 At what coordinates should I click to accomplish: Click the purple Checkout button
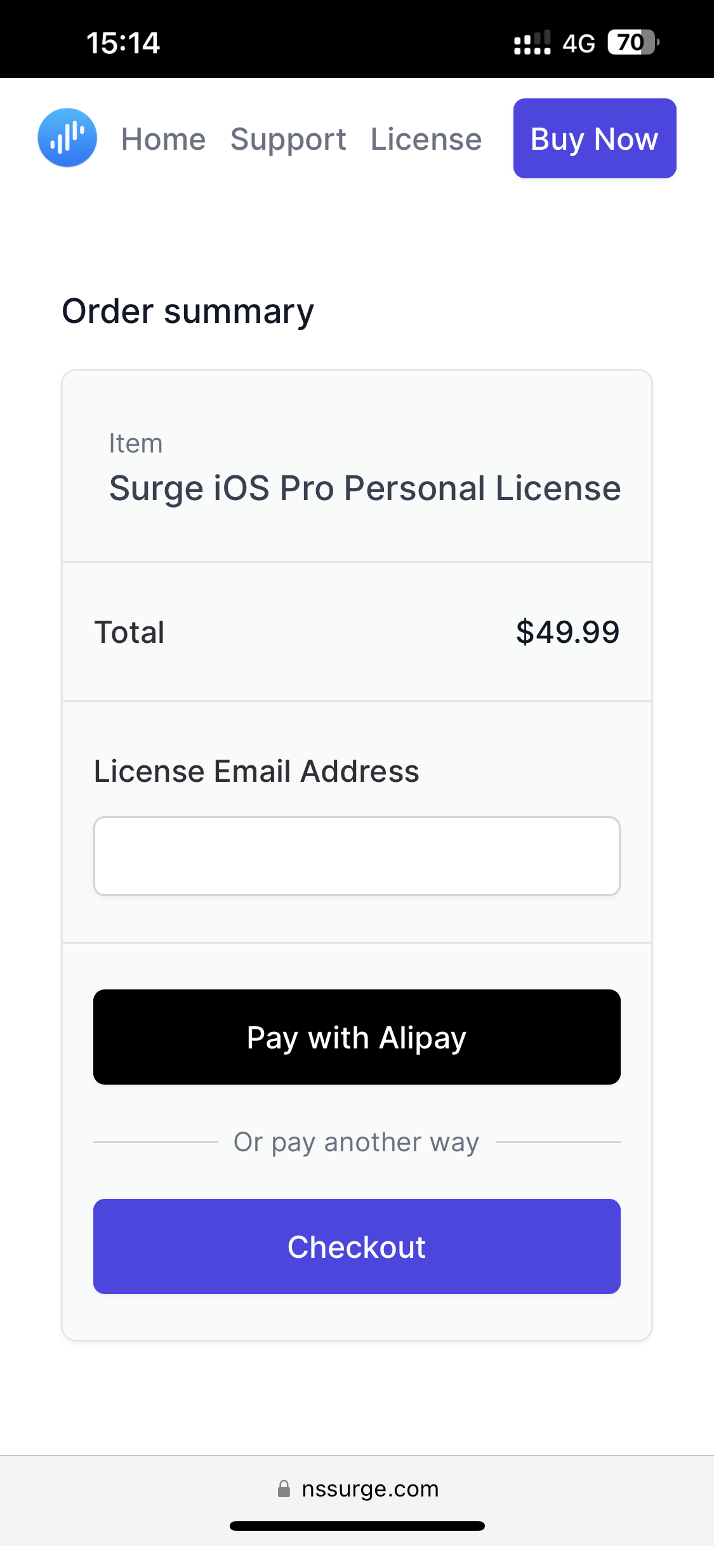pos(357,1246)
